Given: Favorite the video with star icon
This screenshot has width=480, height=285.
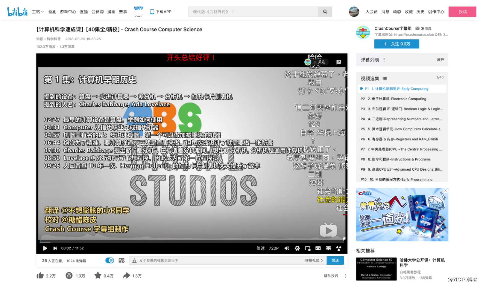Looking at the screenshot, I should [98, 275].
